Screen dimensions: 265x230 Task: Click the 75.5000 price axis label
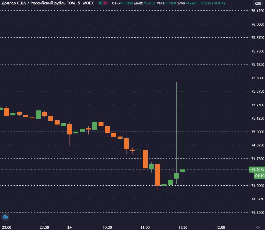coord(258,78)
